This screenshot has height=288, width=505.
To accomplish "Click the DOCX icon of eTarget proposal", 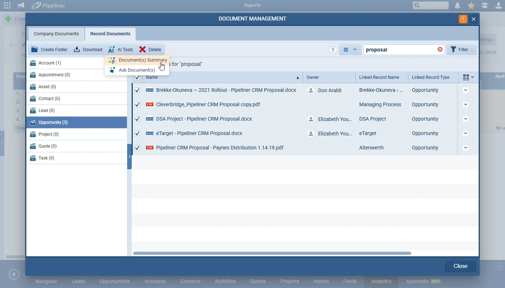I will (150, 133).
